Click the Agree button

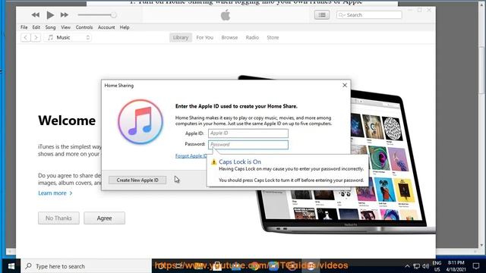[x=105, y=218]
